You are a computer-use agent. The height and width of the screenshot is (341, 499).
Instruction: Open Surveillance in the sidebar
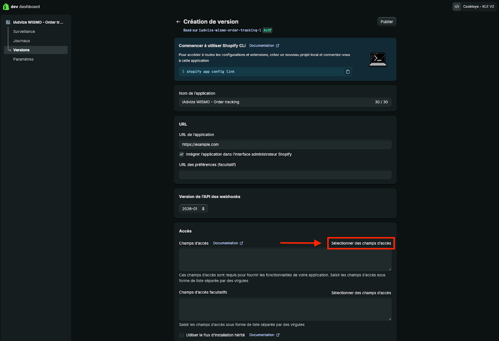tap(24, 32)
